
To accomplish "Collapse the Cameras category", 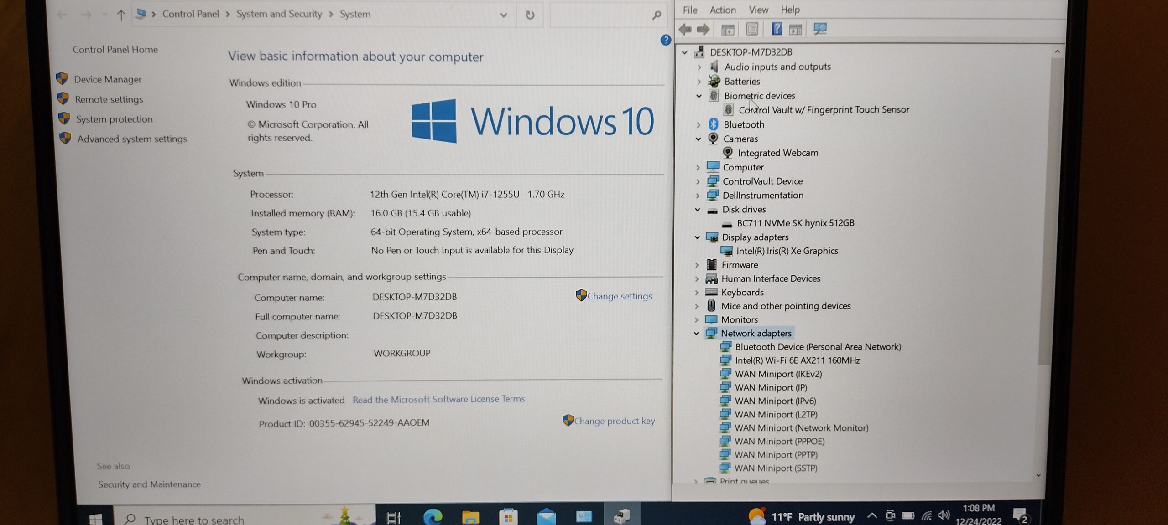I will click(699, 139).
